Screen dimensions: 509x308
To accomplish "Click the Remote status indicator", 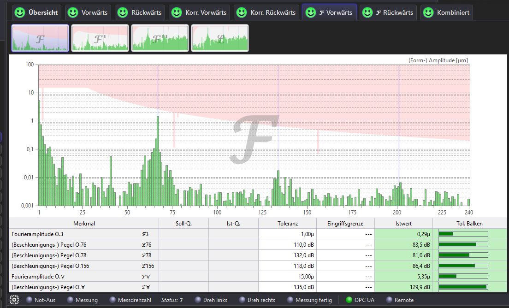I will tap(389, 300).
